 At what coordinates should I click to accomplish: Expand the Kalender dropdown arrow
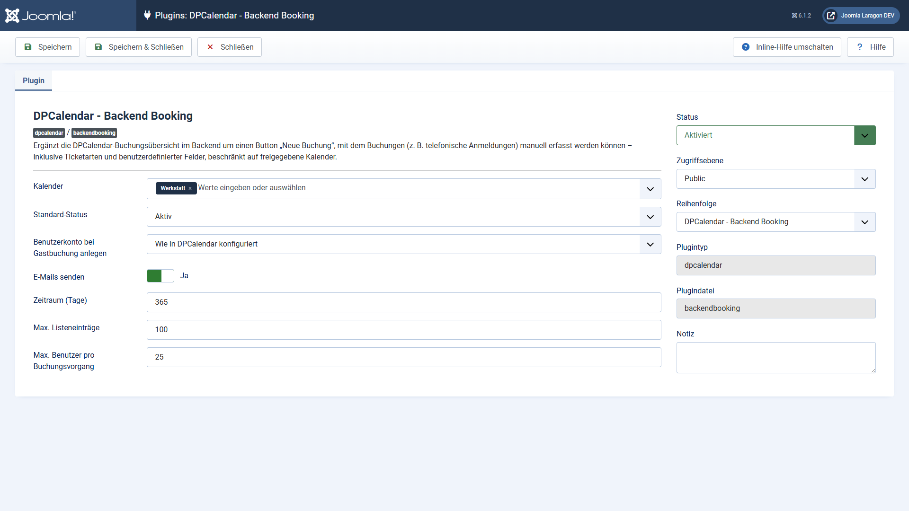[x=650, y=189]
